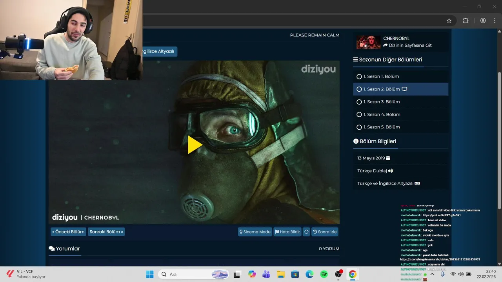The height and width of the screenshot is (282, 502).
Task: Open Dizinin Sayfasına Git series link
Action: [407, 45]
